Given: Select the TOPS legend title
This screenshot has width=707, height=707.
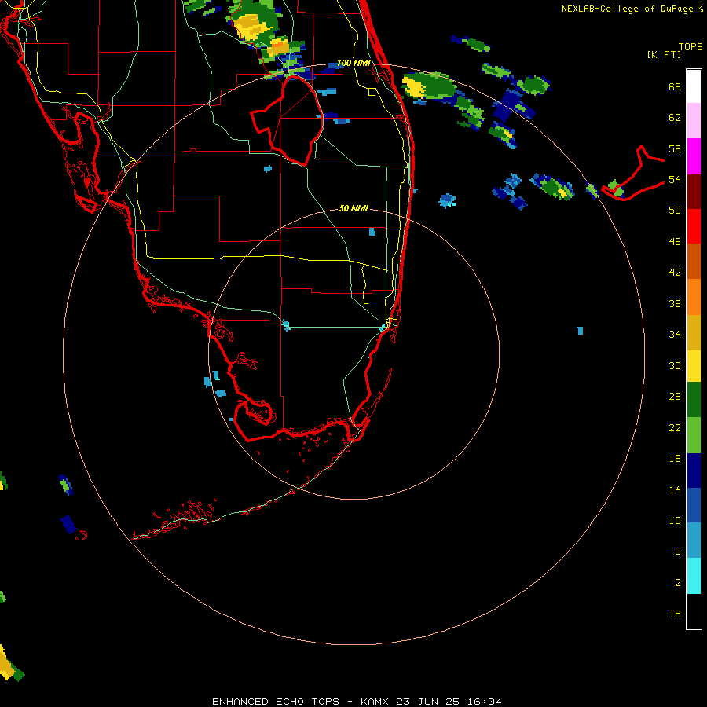Looking at the screenshot, I should coord(691,46).
